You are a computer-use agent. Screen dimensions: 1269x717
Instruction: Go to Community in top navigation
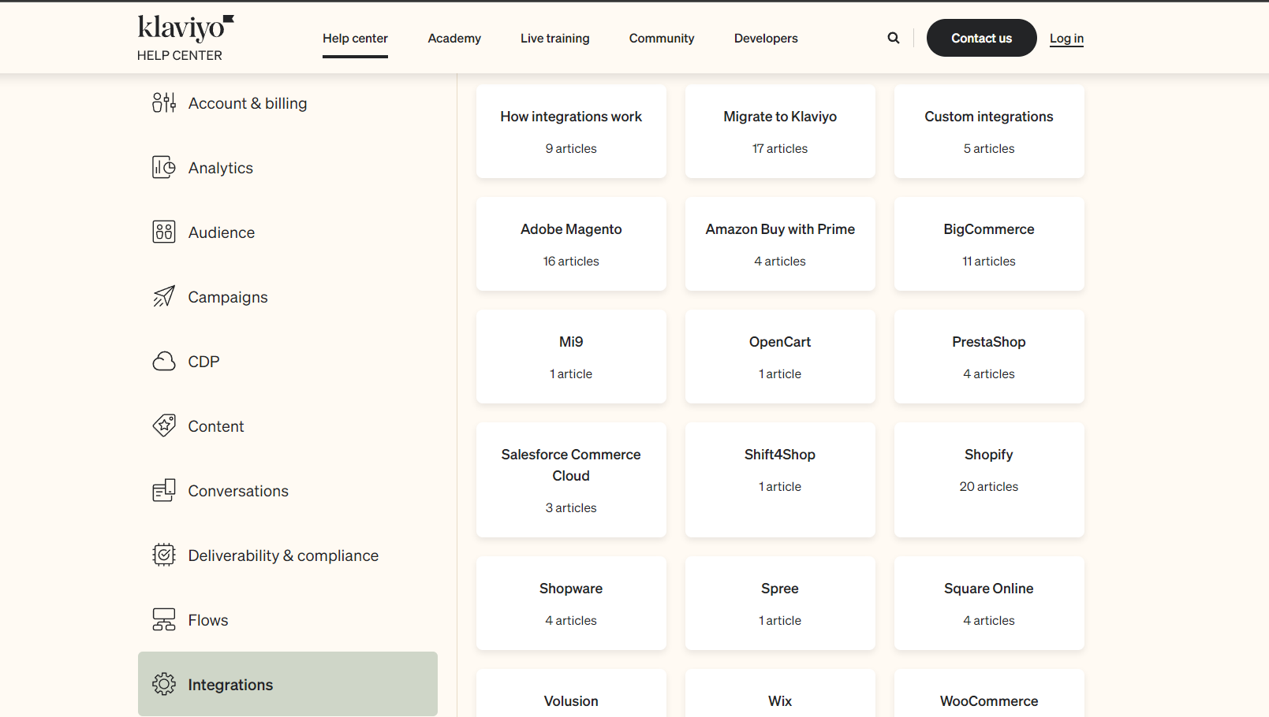click(x=662, y=38)
